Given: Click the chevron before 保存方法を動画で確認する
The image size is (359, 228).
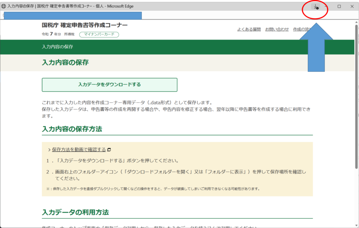Looking at the screenshot, I should pos(49,150).
